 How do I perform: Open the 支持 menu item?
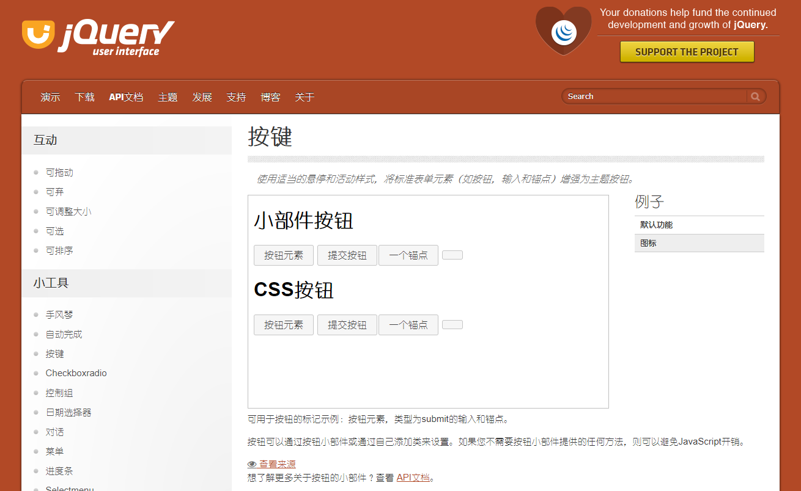click(x=236, y=97)
